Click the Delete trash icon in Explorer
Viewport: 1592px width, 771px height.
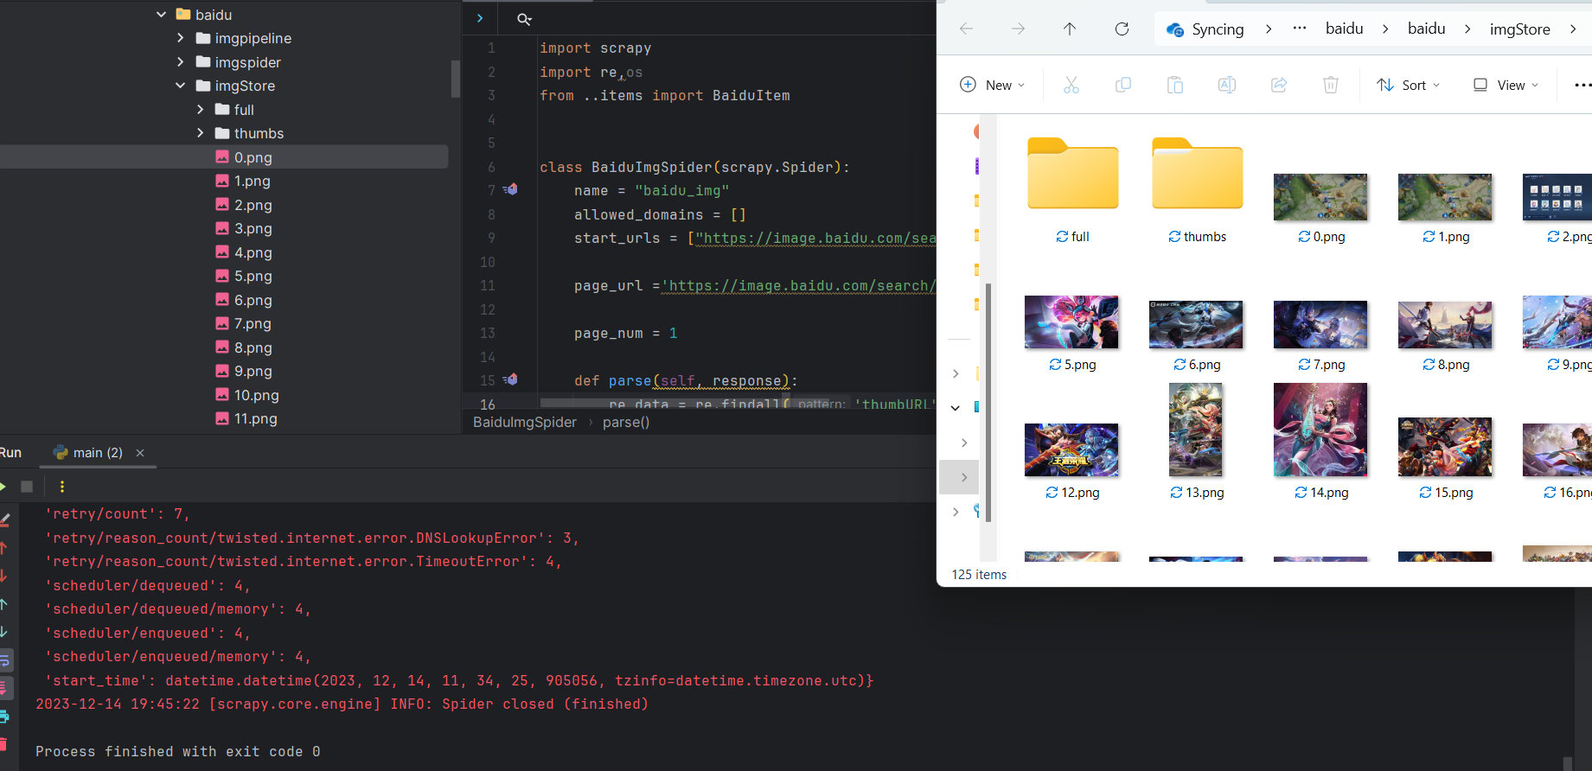[1331, 85]
